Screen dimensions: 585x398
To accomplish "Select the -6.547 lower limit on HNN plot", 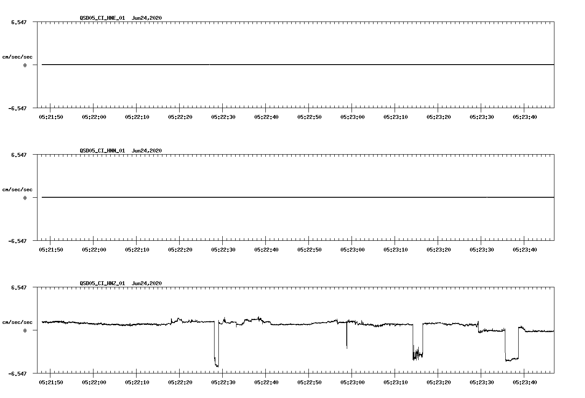I will (x=18, y=241).
